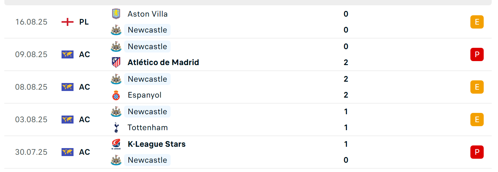Click the England flag icon next to PL
This screenshot has width=498, height=172.
[68, 22]
